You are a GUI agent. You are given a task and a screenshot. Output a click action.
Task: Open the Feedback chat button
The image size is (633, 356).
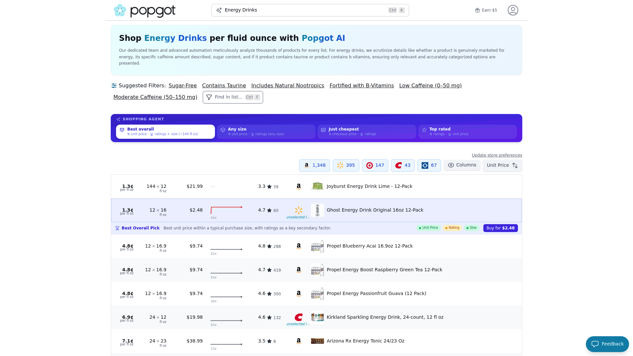(607, 344)
